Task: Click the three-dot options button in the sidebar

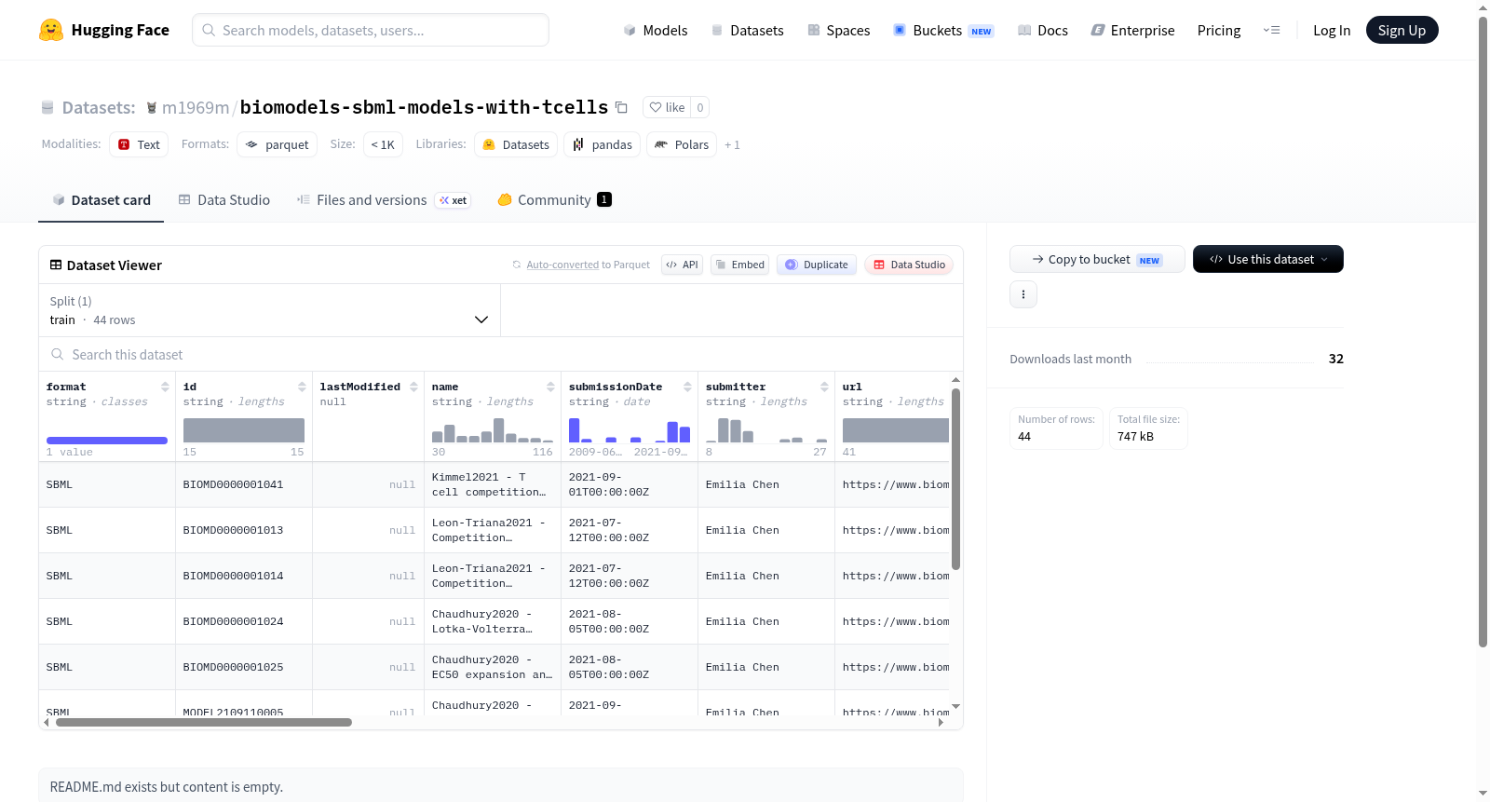Action: (1023, 294)
